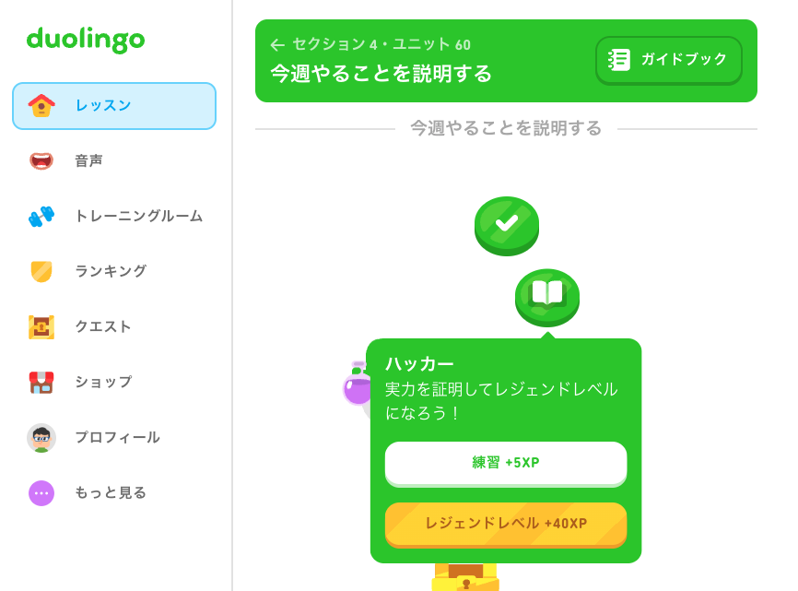Click the back arrow next to セクション 4

click(277, 45)
